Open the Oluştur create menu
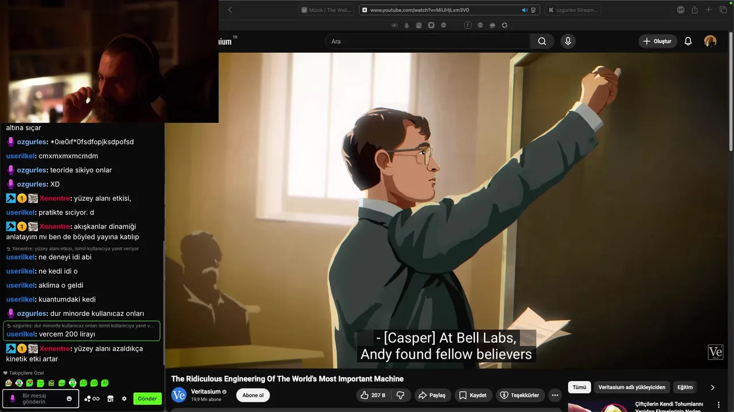This screenshot has height=412, width=734. coord(657,41)
